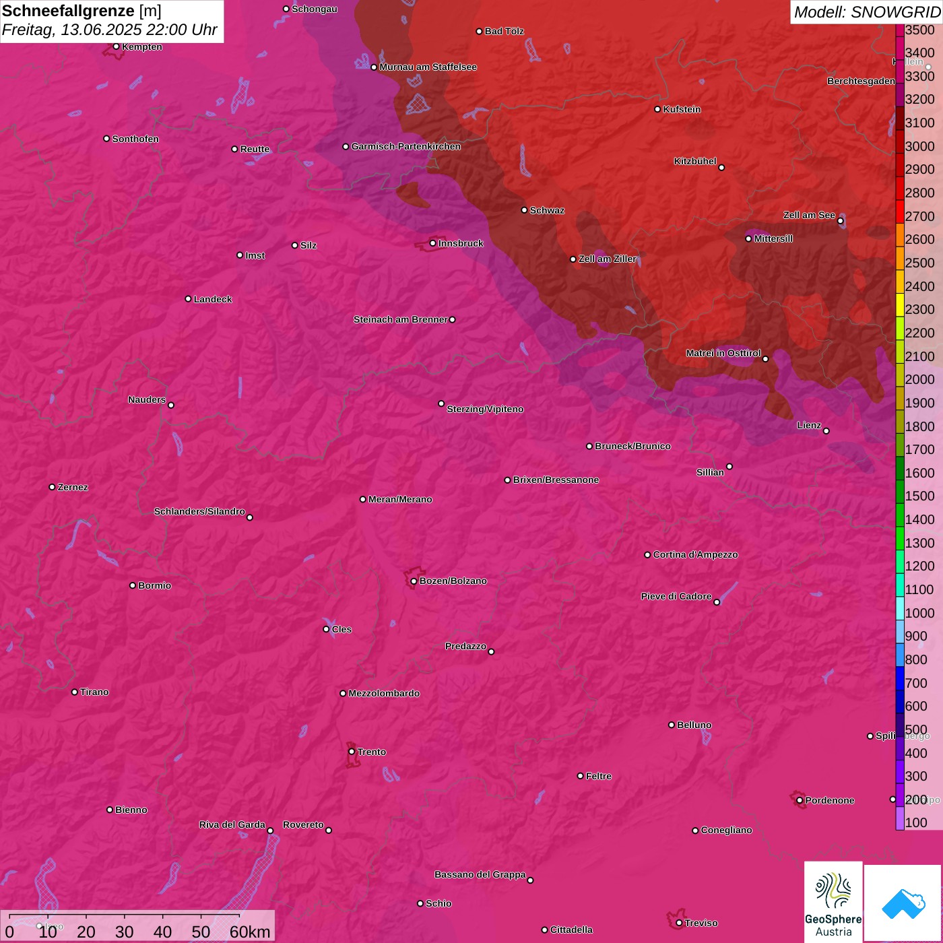Select the 2300 m yellow legend color
943x943 pixels.
[x=900, y=304]
